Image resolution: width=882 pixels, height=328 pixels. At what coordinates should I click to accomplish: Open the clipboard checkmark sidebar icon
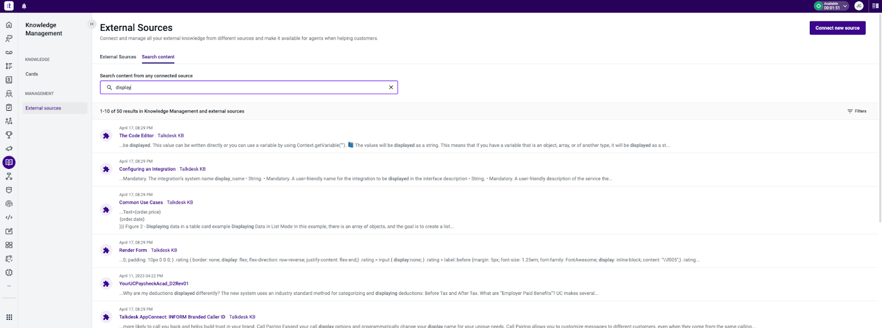[9, 107]
